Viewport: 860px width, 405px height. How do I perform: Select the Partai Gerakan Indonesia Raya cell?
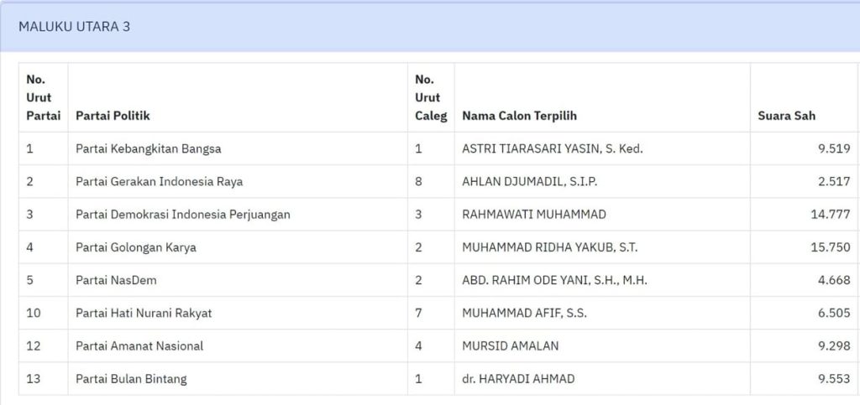[159, 181]
